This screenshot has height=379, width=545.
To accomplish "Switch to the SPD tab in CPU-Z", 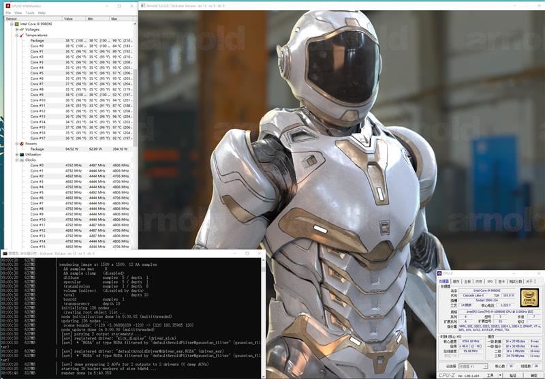I will [x=490, y=282].
